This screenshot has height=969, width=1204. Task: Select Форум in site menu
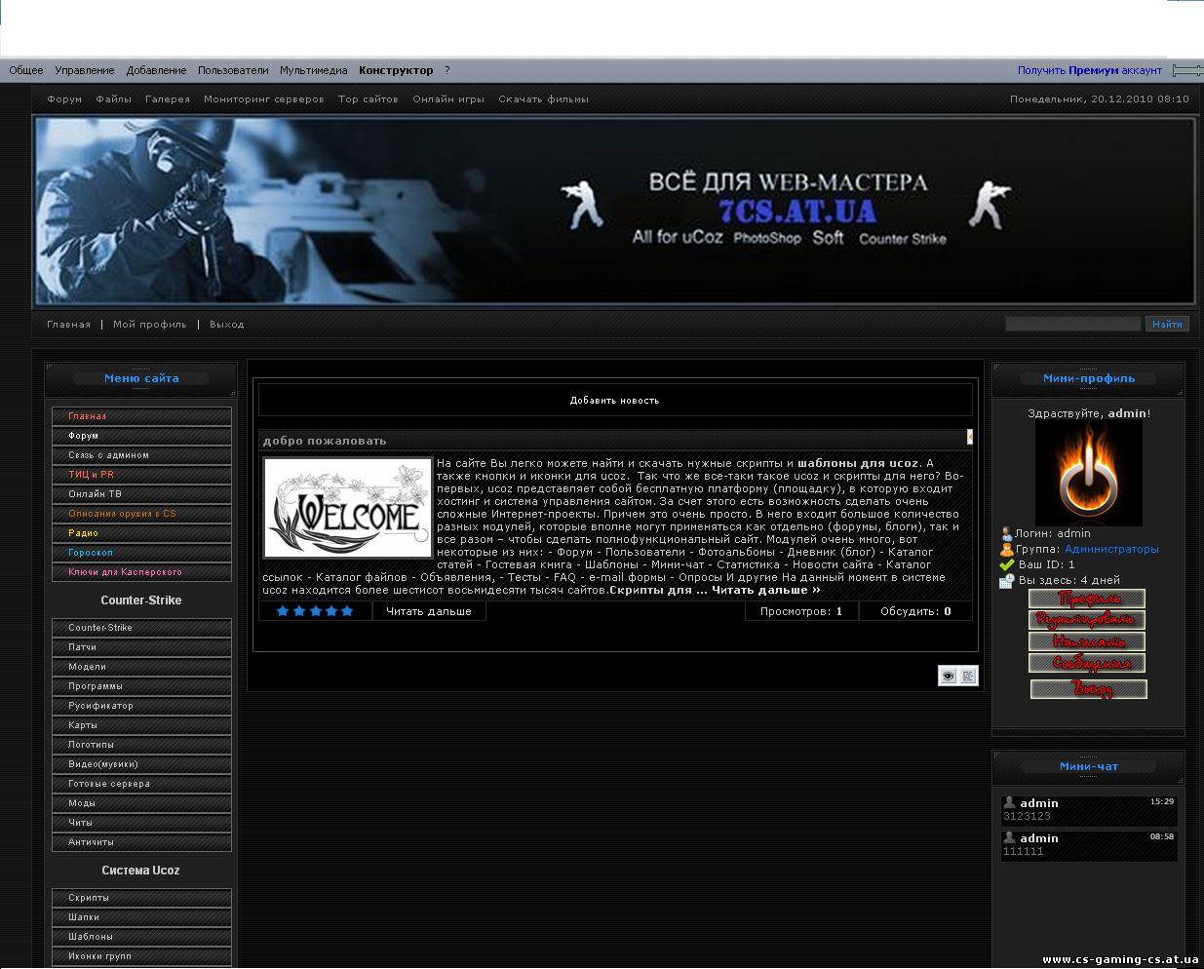tap(141, 436)
